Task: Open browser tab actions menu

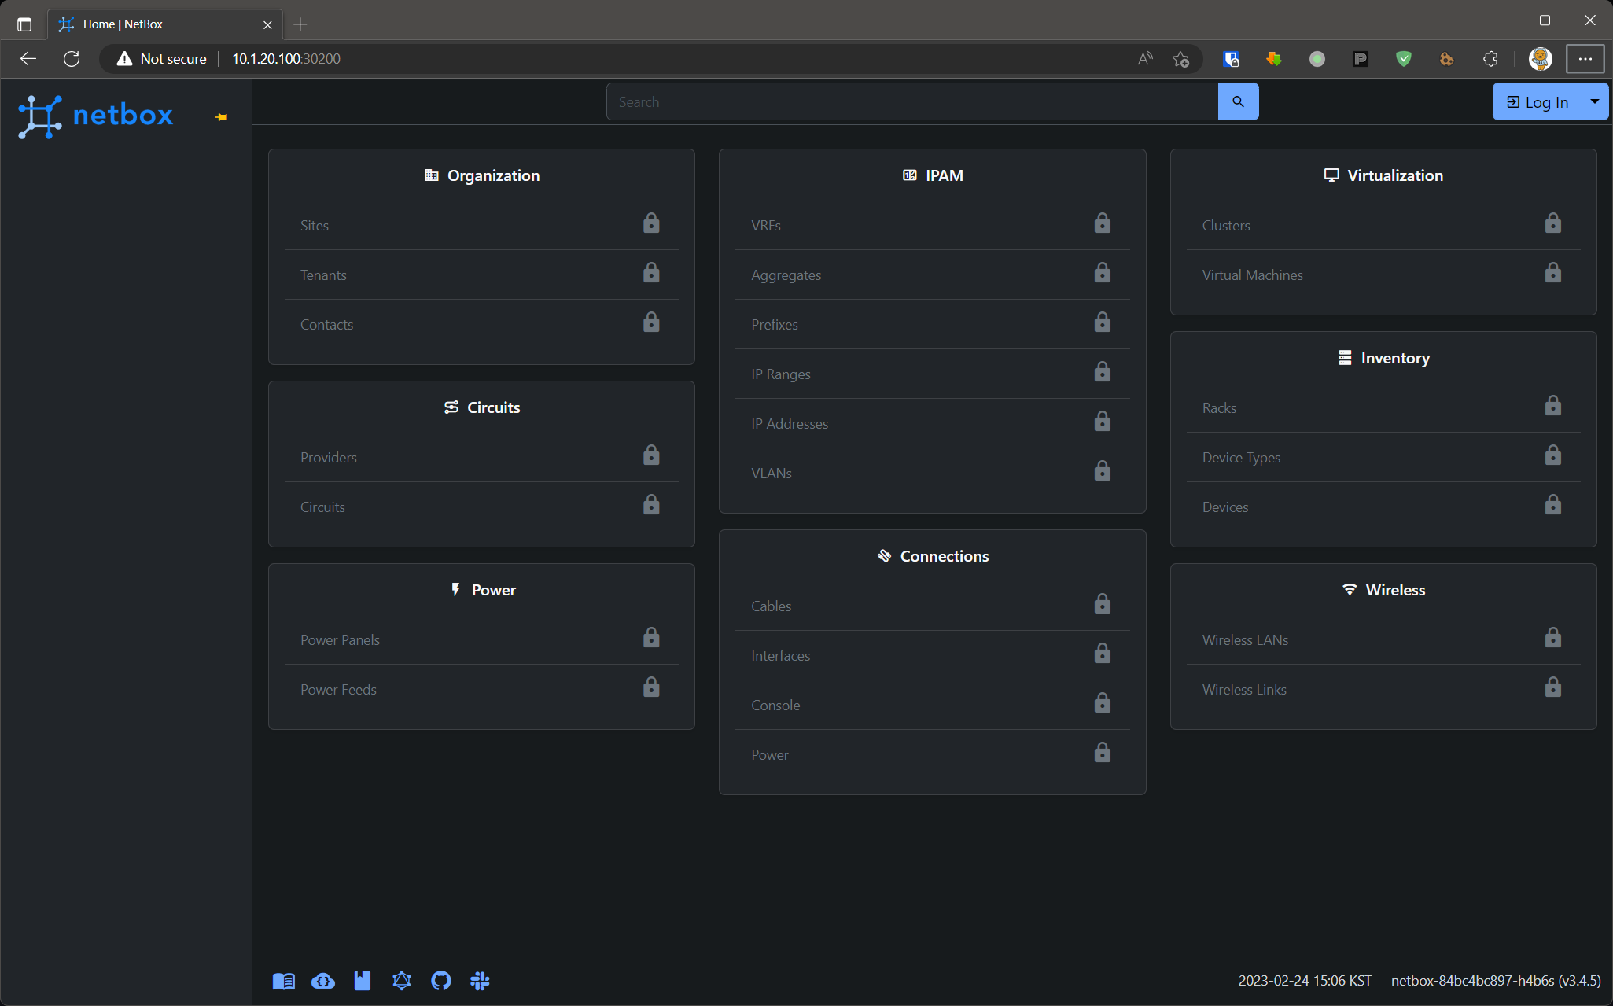Action: point(24,24)
